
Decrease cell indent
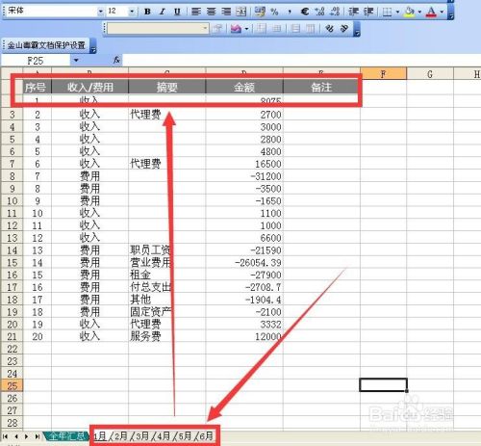(353, 12)
